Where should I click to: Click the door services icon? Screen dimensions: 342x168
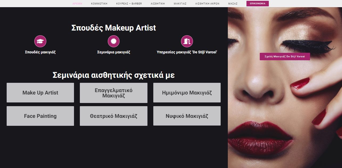click(187, 41)
